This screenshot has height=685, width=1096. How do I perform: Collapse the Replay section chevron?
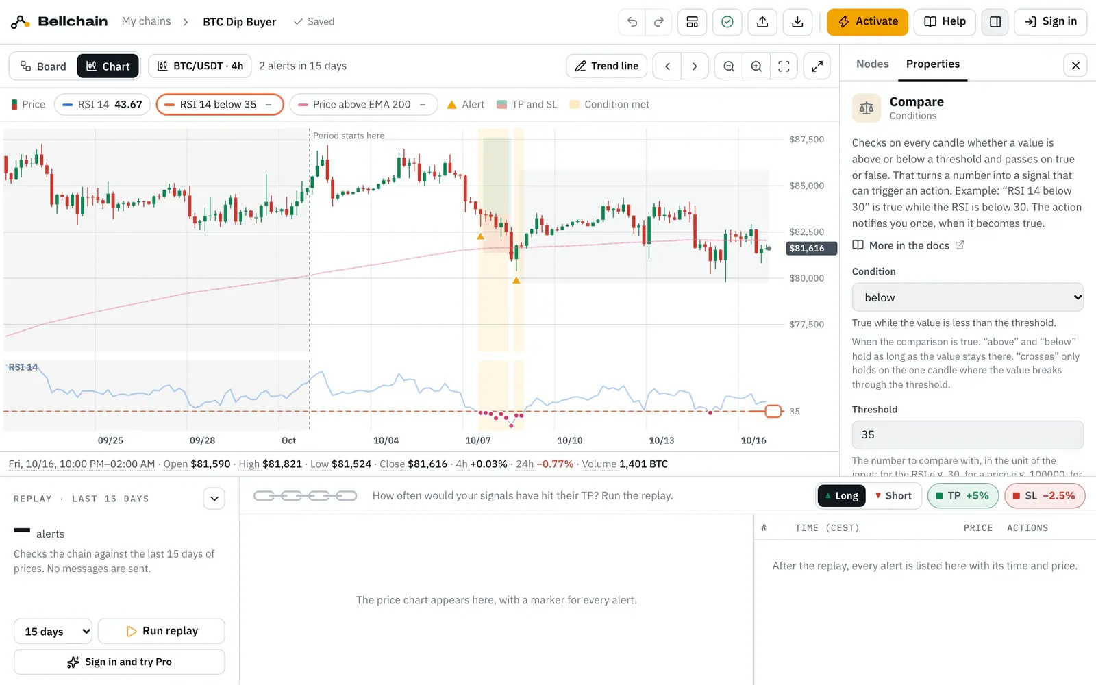click(214, 499)
